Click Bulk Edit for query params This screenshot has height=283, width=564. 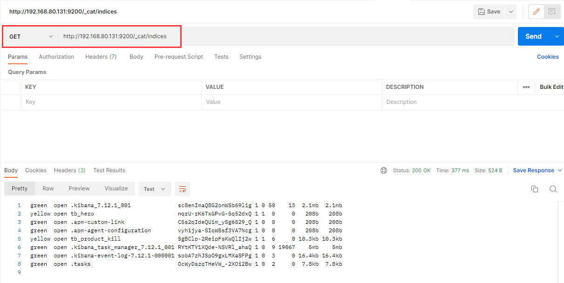click(551, 87)
